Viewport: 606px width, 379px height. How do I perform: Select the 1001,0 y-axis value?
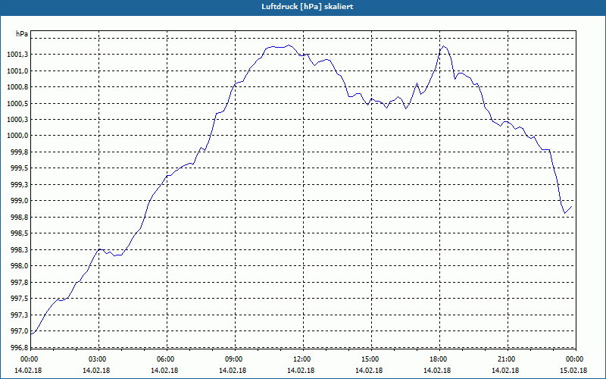click(x=17, y=71)
